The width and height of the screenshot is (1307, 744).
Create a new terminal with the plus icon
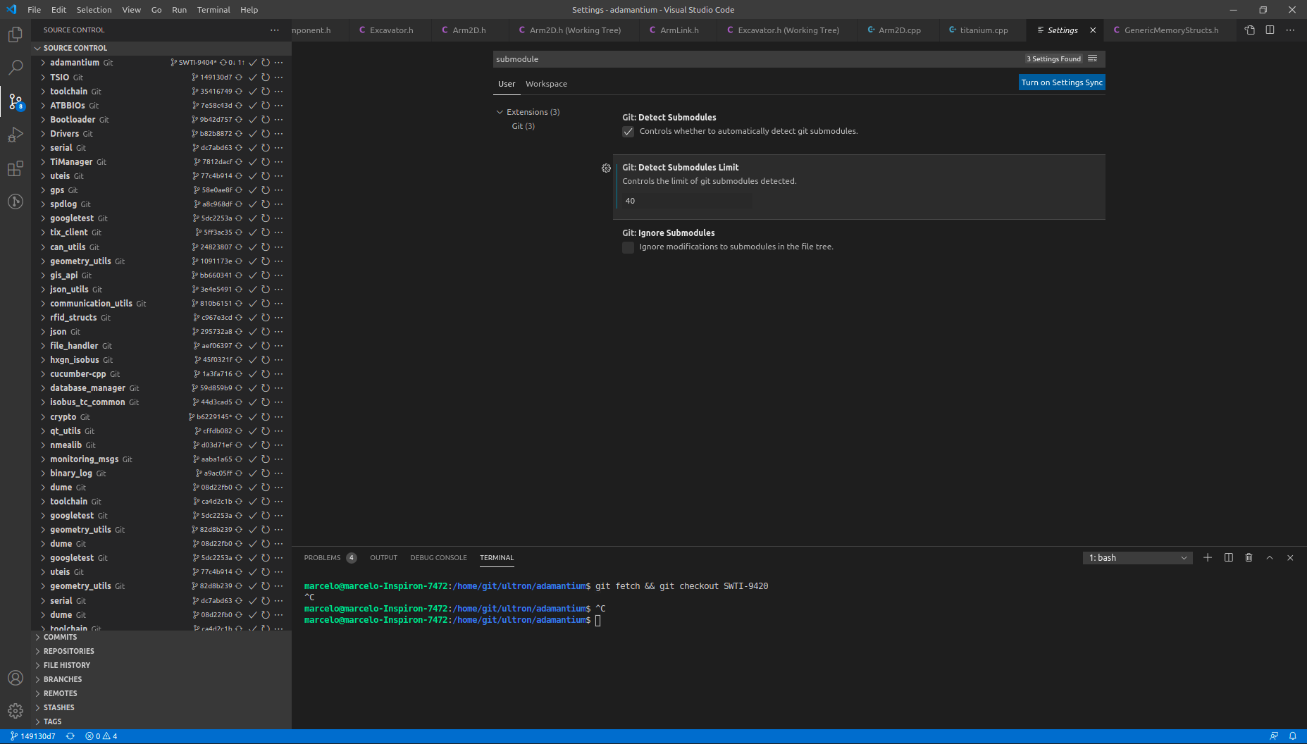1207,557
